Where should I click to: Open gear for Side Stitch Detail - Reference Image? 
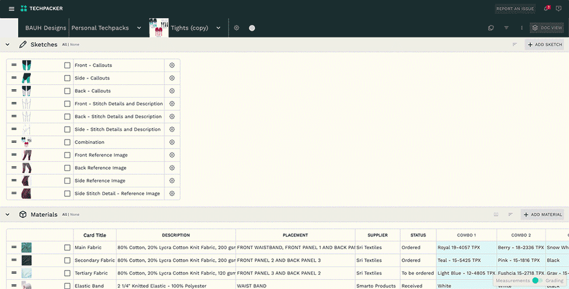pyautogui.click(x=172, y=193)
